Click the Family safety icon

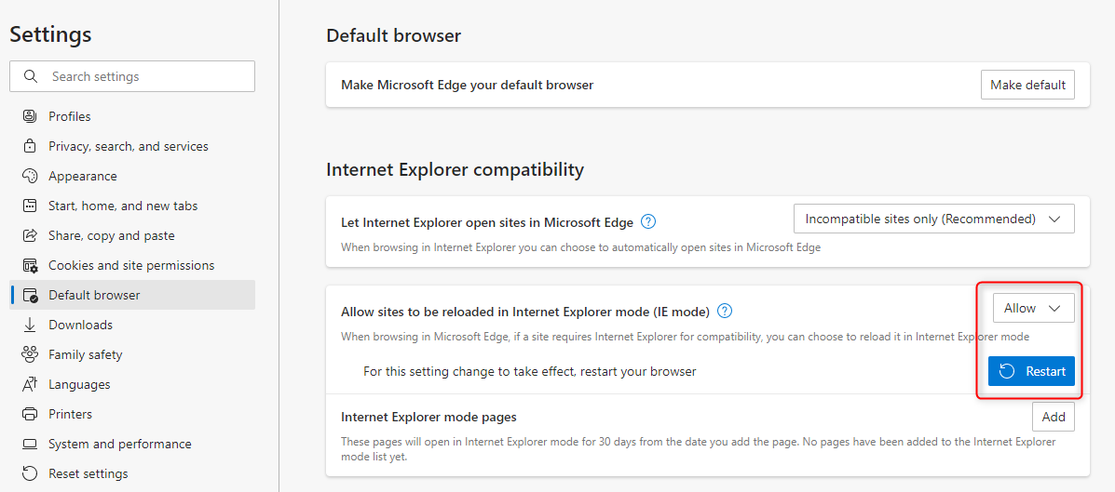click(x=30, y=354)
